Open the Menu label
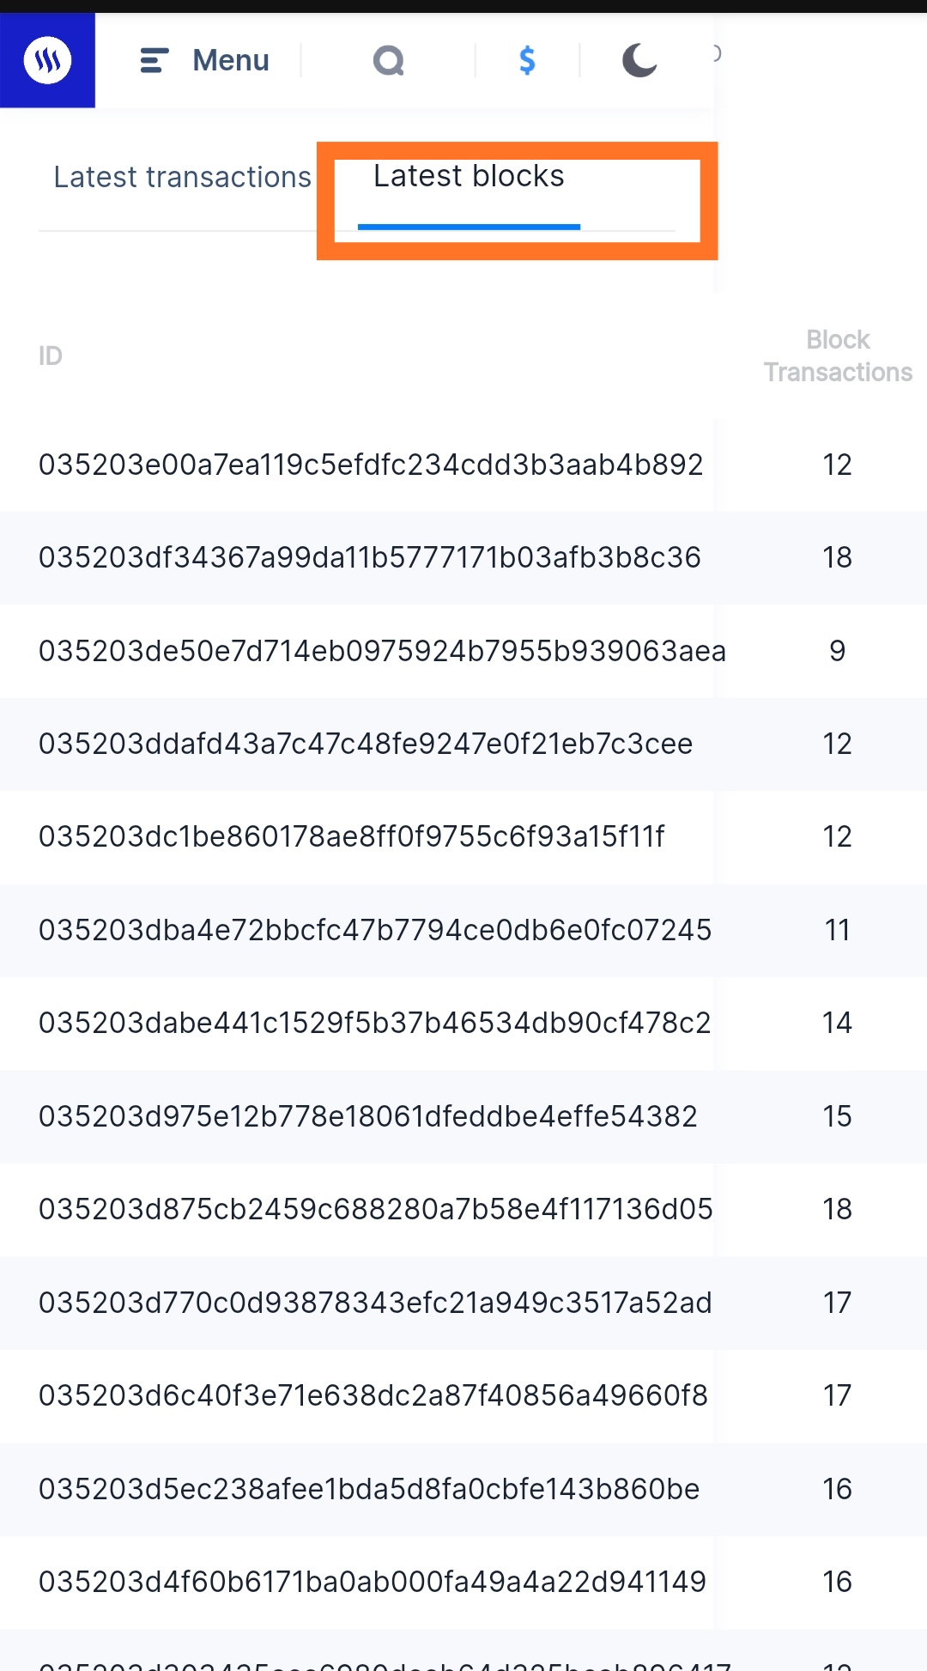 point(231,60)
